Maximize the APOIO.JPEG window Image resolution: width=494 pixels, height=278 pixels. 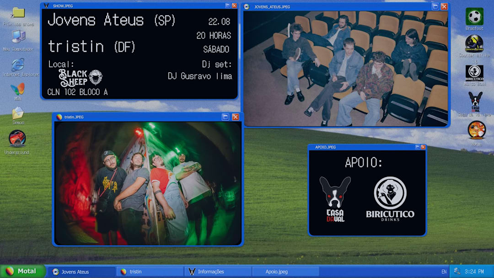coord(418,147)
